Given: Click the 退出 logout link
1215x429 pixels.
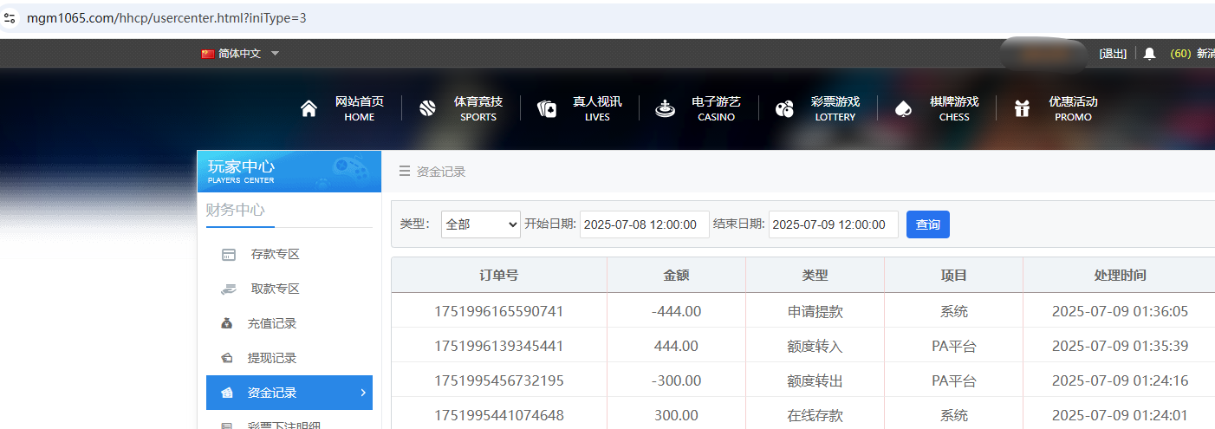Looking at the screenshot, I should 1113,54.
